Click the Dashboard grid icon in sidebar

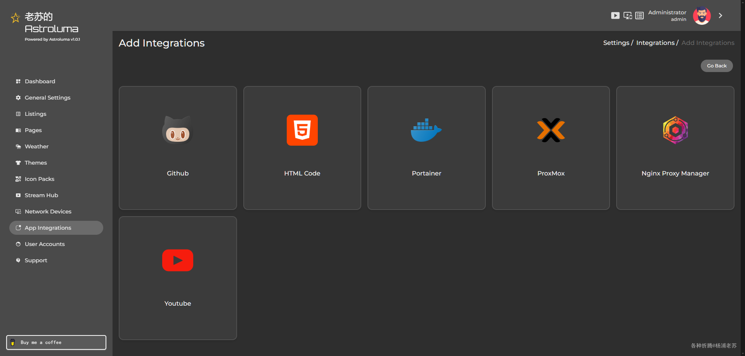18,81
